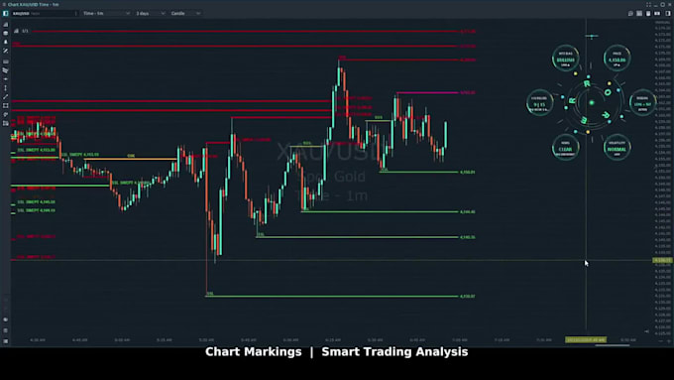Open the stacked layers tool in left toolbar
674x380 pixels.
click(6, 70)
